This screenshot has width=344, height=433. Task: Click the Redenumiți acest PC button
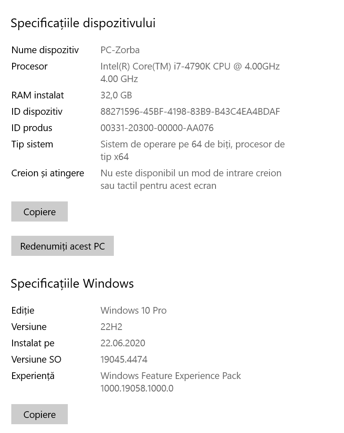point(62,246)
